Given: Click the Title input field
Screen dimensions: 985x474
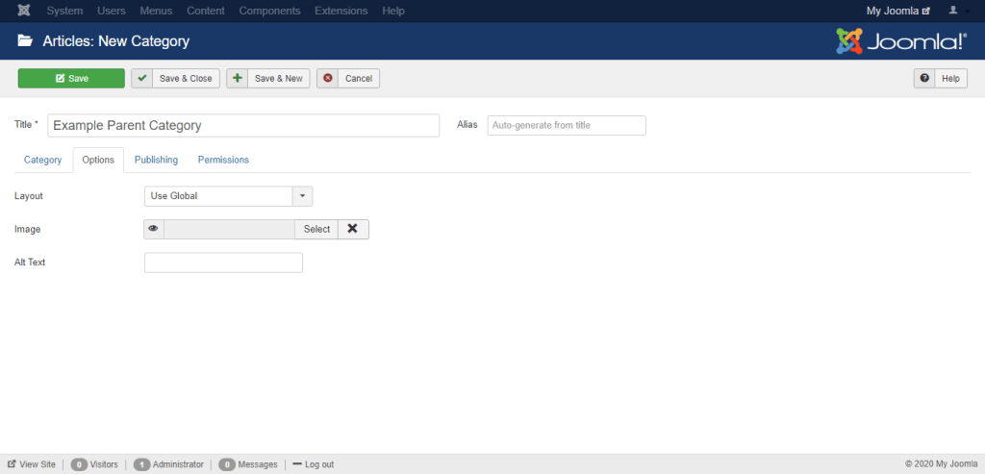Looking at the screenshot, I should coord(243,125).
